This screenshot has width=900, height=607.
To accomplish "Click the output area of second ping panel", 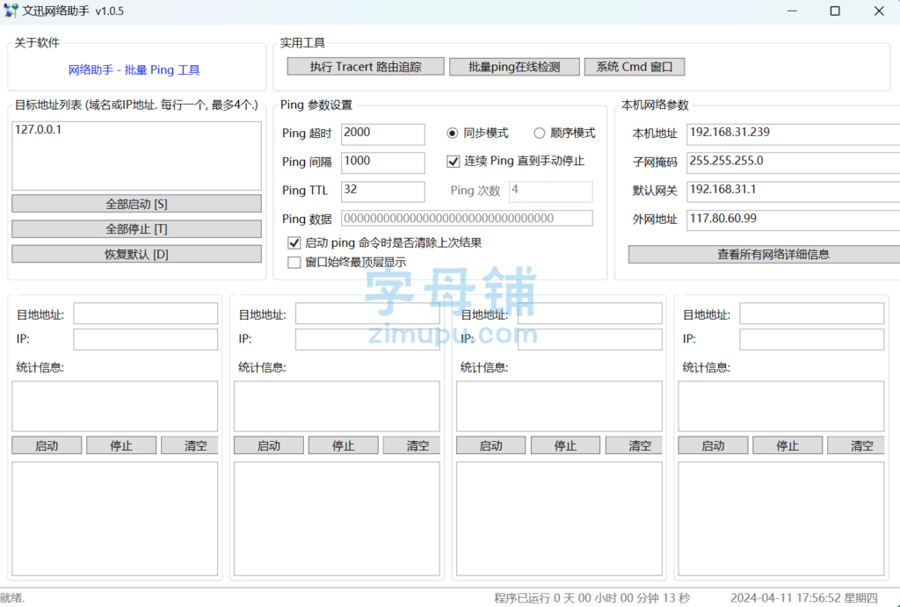I will (337, 518).
